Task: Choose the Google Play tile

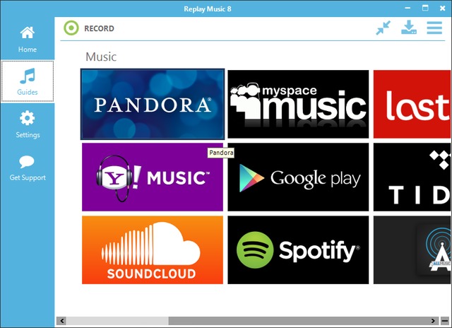Action: [297, 177]
